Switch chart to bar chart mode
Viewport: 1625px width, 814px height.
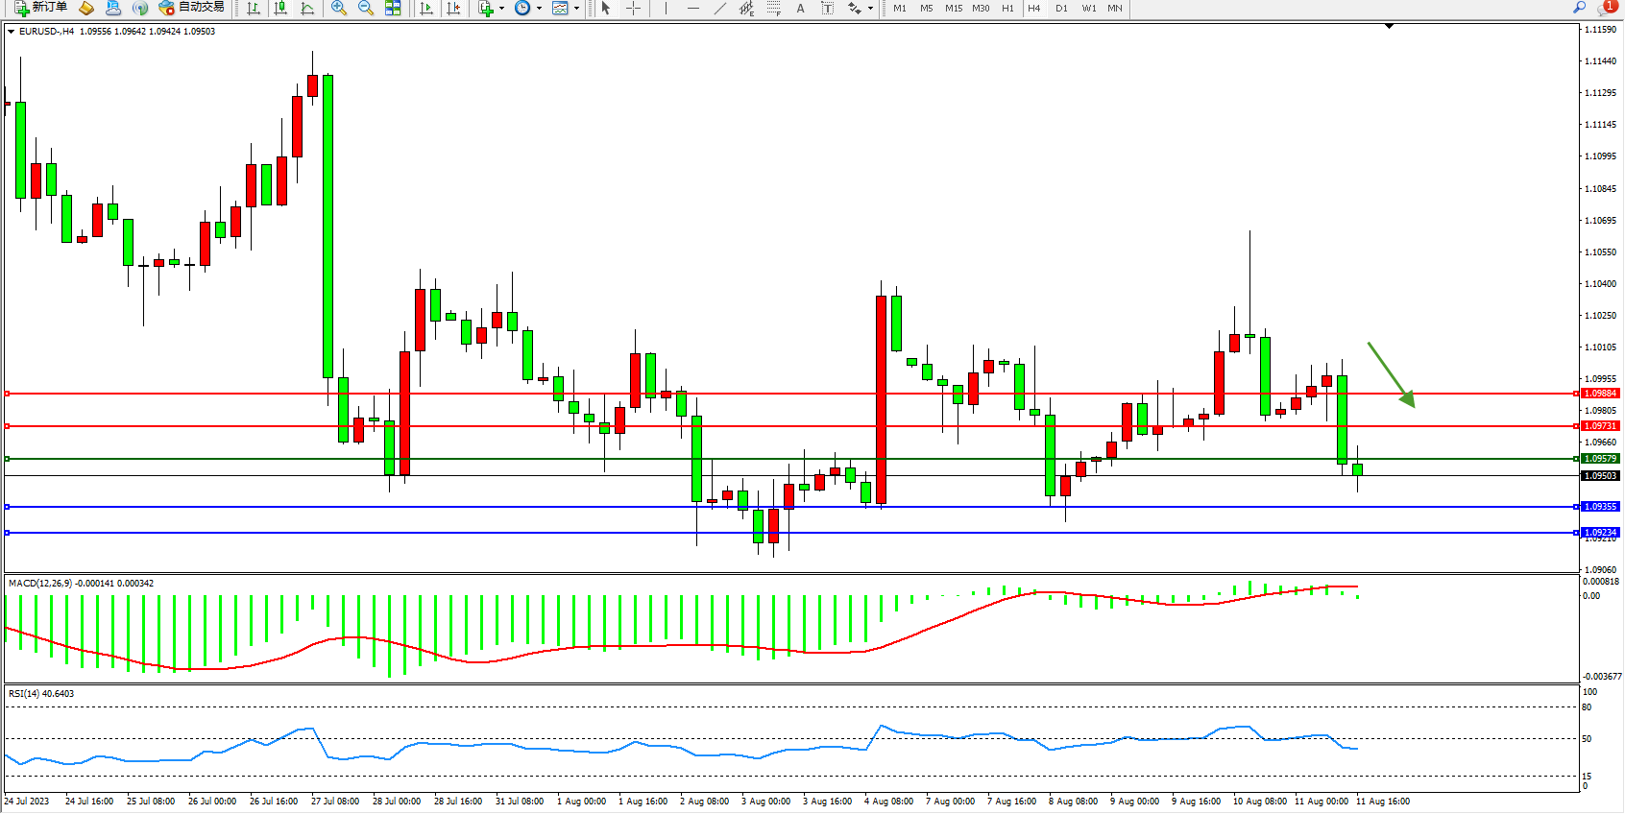click(254, 9)
